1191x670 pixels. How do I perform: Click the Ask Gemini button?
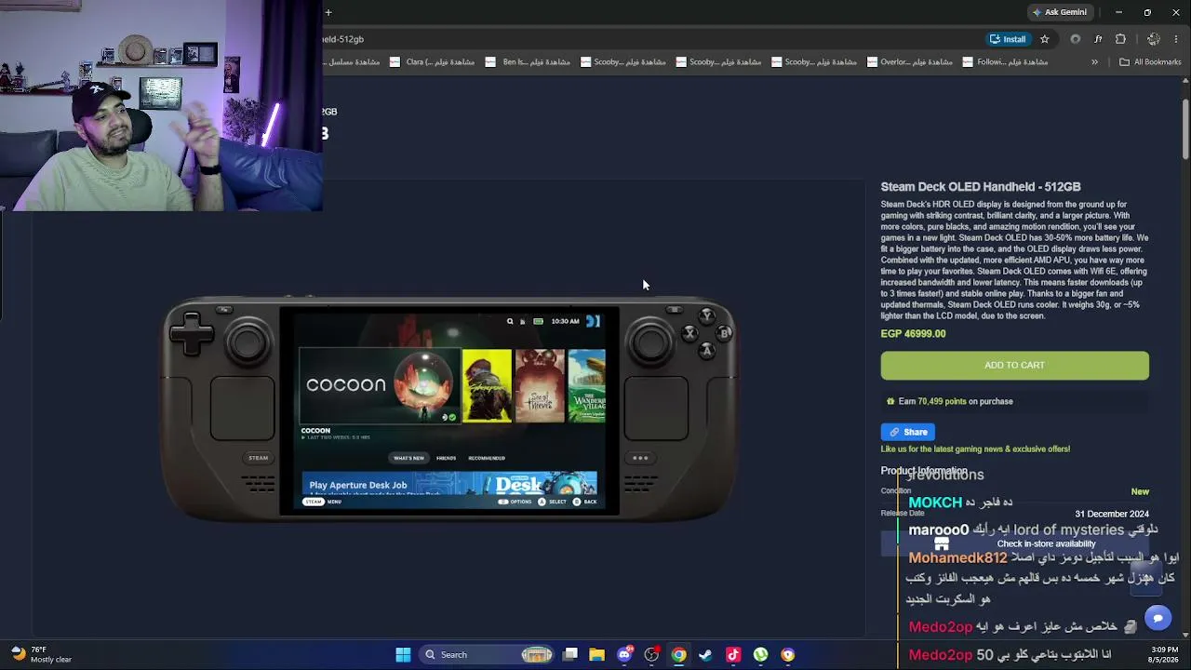(1060, 12)
